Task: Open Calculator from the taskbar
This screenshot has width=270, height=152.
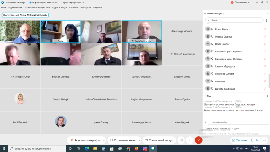Action: (x=103, y=149)
